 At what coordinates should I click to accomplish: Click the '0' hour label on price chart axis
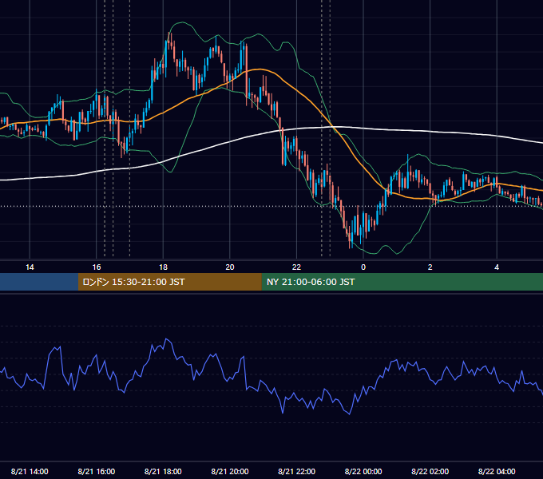(x=363, y=267)
